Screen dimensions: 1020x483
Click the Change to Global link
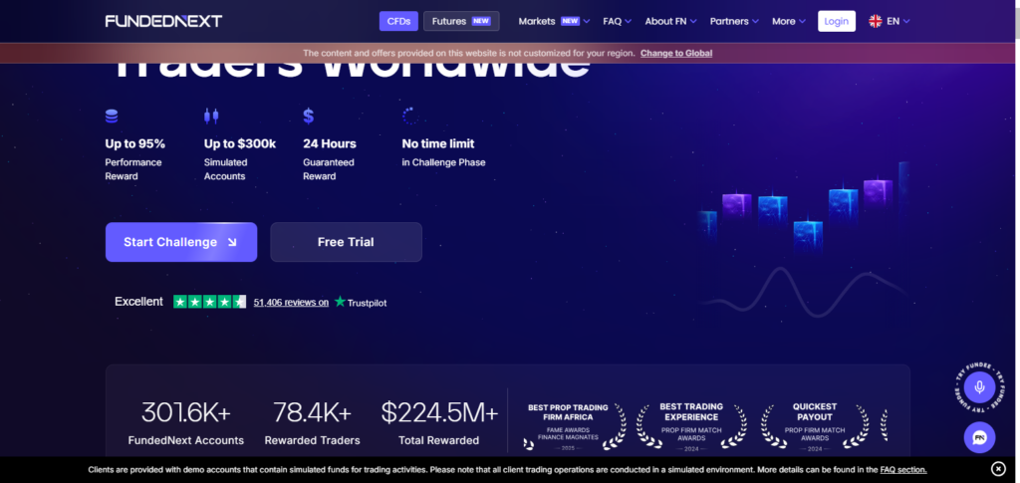[x=676, y=54]
